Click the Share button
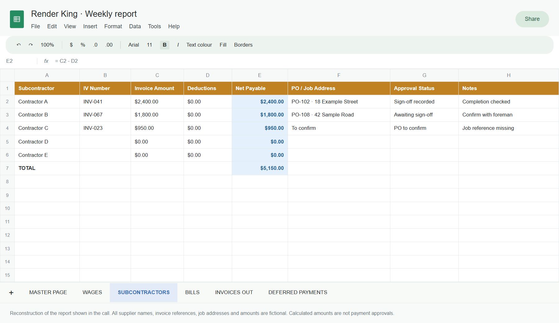The height and width of the screenshot is (323, 559). coord(532,19)
